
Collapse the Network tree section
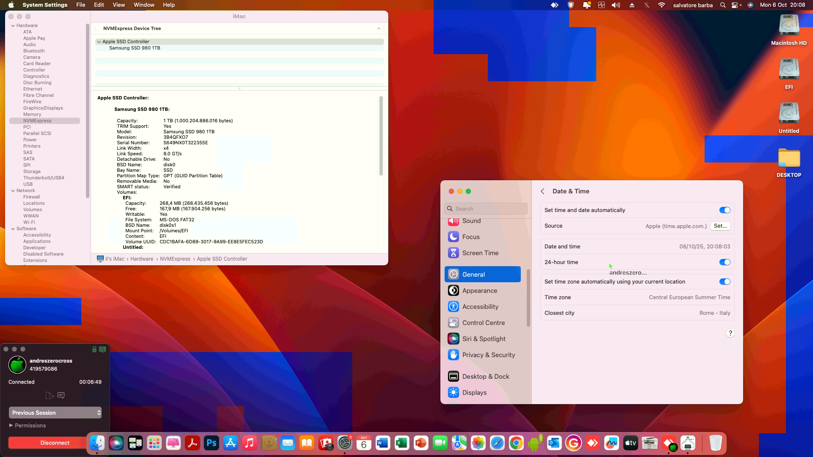13,191
